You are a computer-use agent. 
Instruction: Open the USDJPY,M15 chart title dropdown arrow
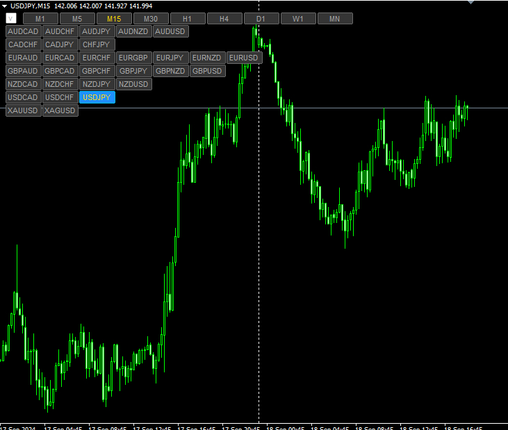pyautogui.click(x=5, y=6)
